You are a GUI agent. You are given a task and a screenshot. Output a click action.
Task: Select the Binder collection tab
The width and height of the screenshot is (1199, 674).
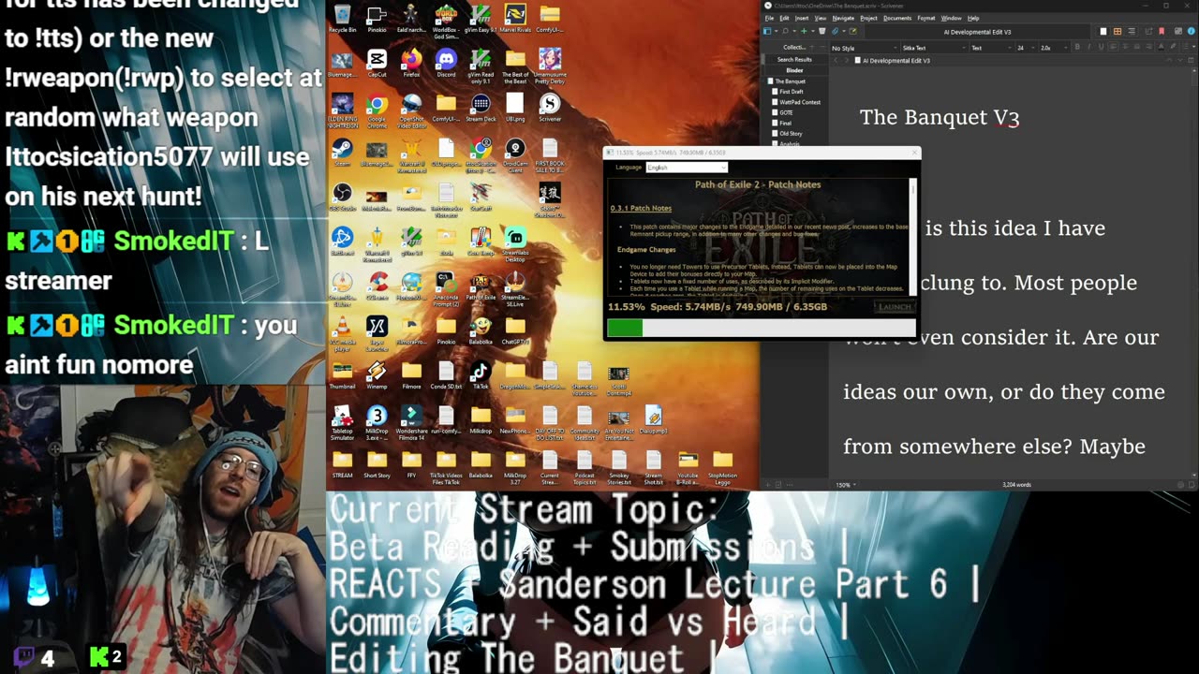point(794,70)
